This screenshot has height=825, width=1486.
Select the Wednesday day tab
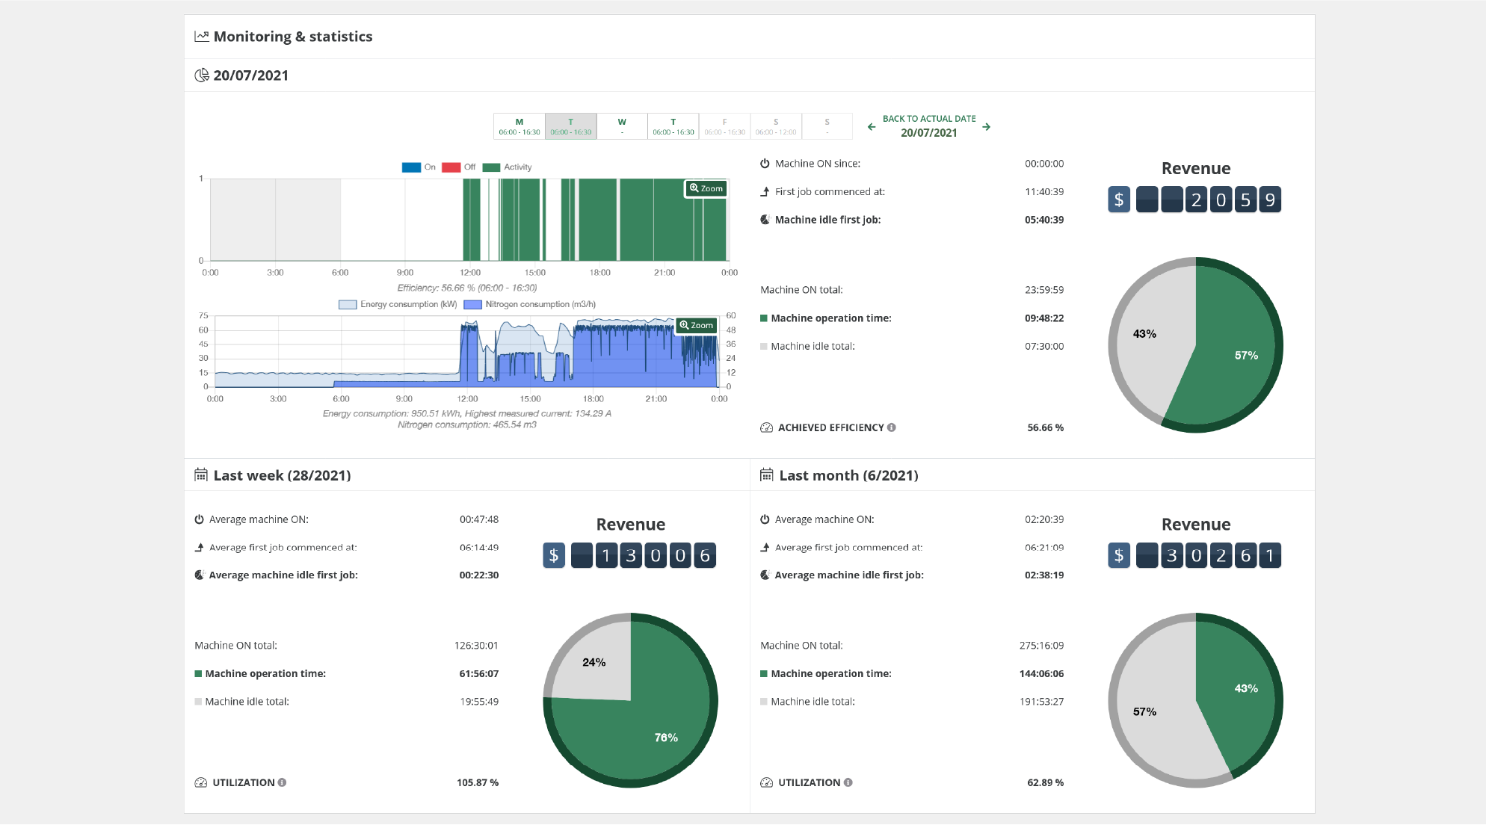click(x=622, y=126)
